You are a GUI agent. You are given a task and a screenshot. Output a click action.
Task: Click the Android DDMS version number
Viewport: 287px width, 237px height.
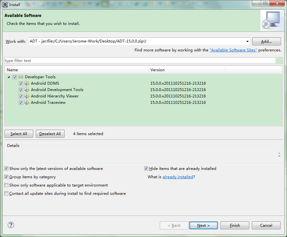click(178, 83)
